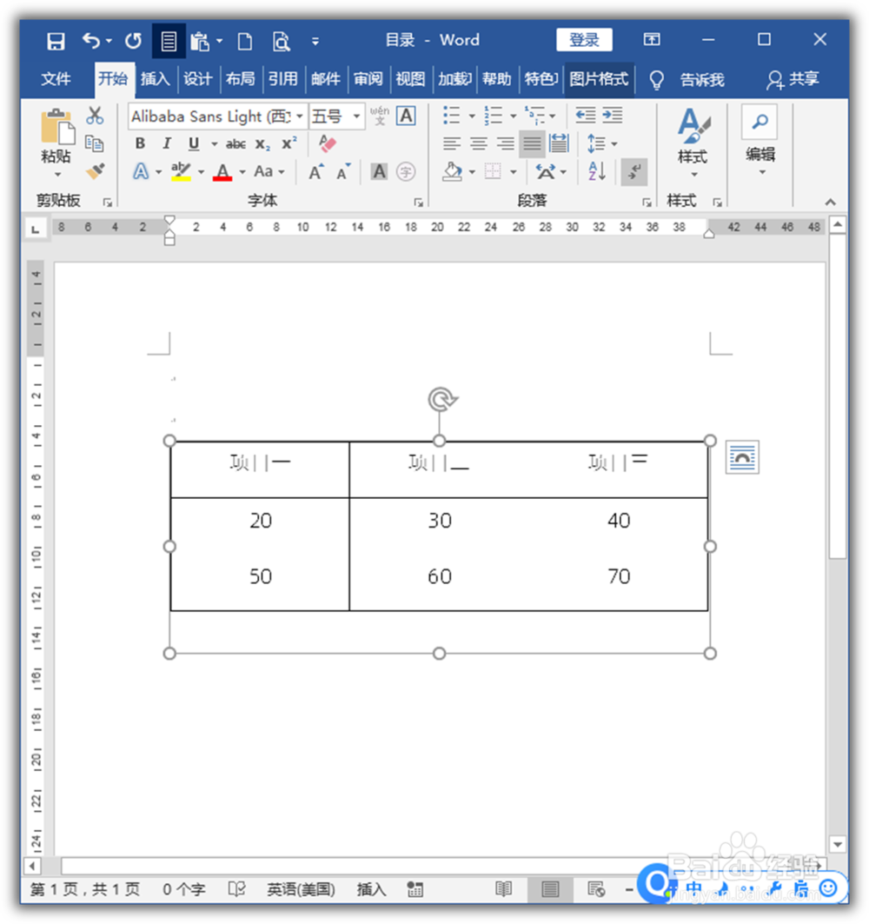The width and height of the screenshot is (869, 924).
Task: Cut selection with the scissors icon
Action: pyautogui.click(x=94, y=115)
